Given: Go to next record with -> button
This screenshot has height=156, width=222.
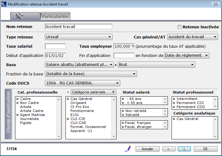Looking at the screenshot, I should tap(184, 149).
